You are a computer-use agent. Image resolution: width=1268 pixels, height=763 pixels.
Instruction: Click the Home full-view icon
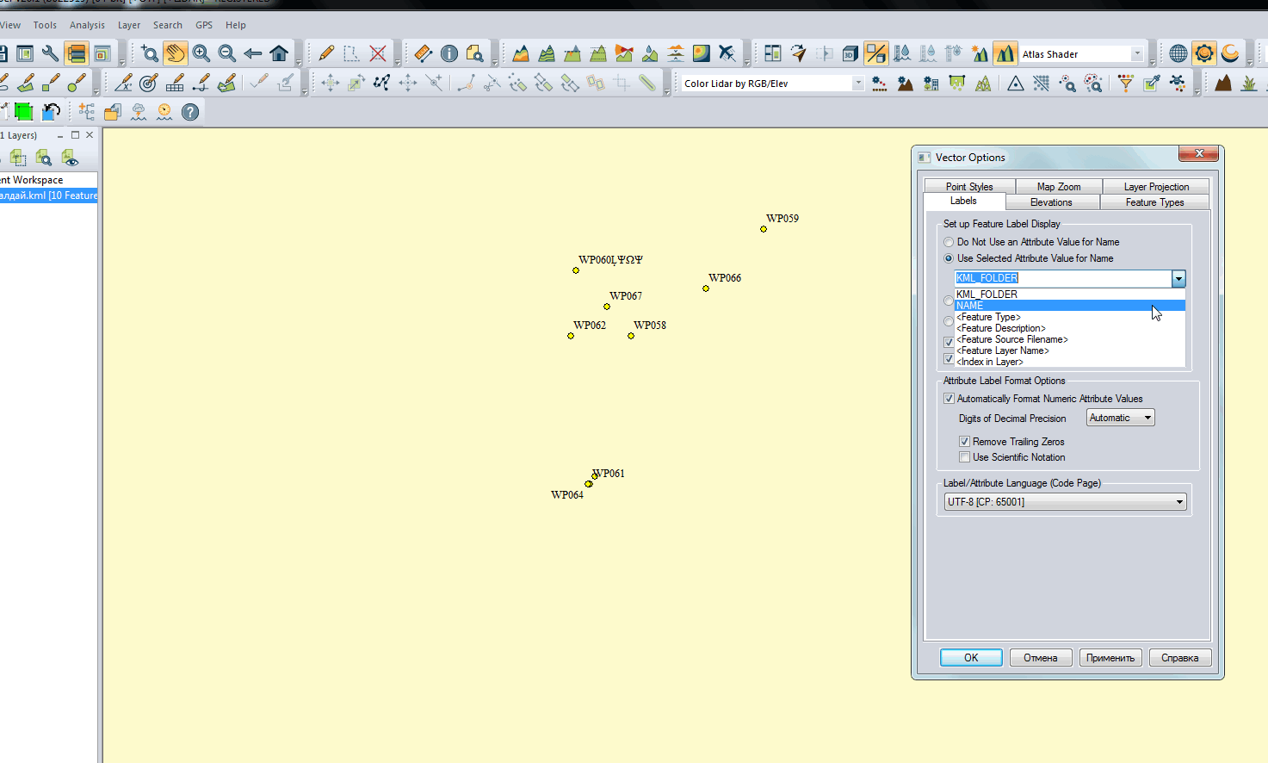(279, 53)
